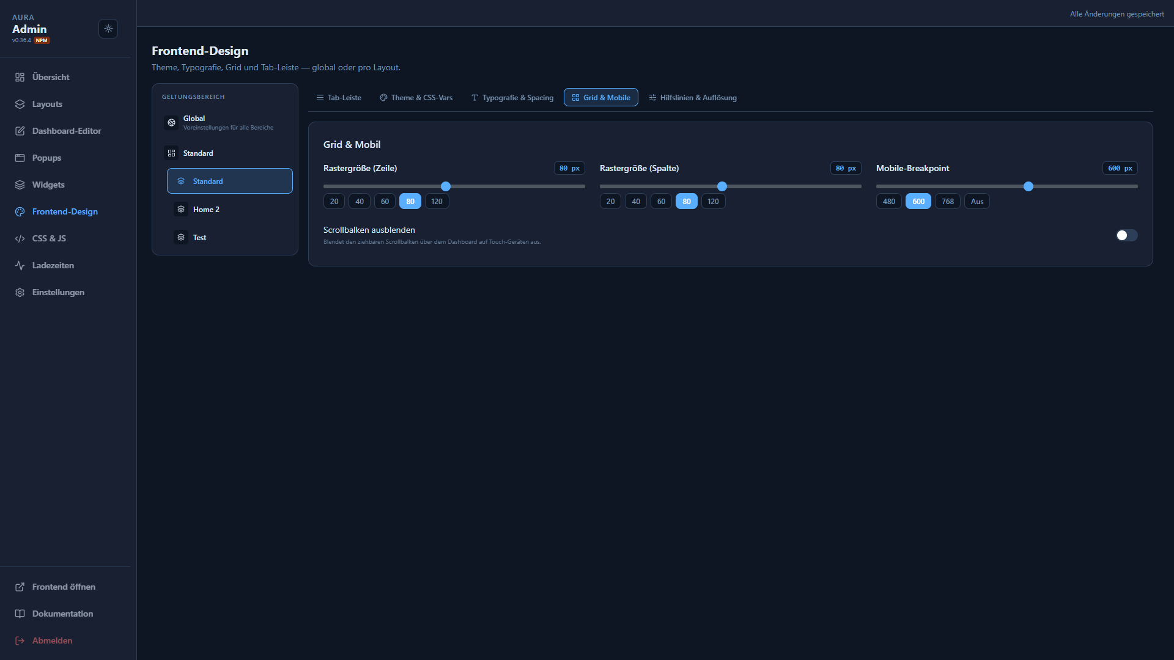Click the NPM version badge

pos(42,40)
